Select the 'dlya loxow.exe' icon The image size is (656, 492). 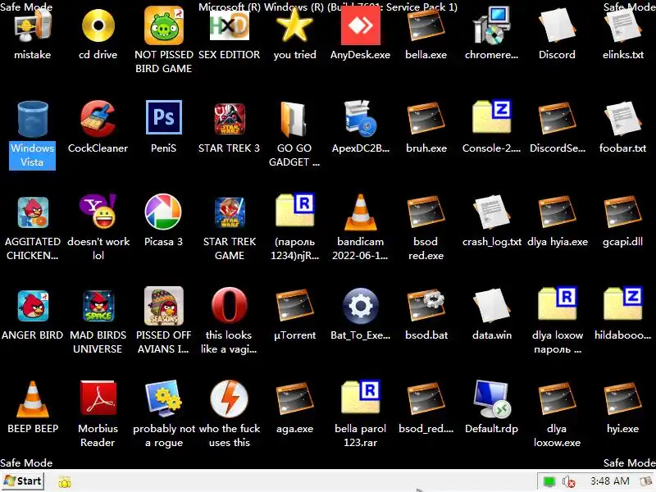(557, 399)
